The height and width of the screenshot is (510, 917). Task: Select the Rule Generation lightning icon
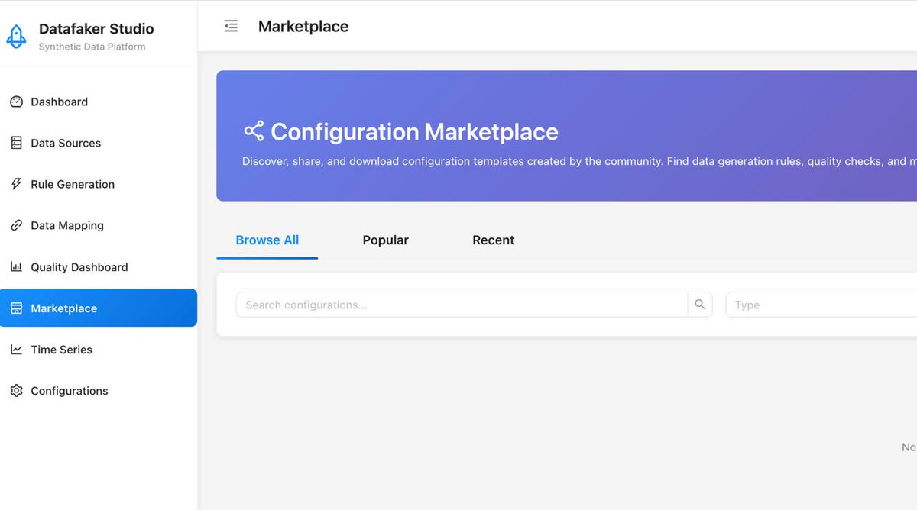pos(16,184)
